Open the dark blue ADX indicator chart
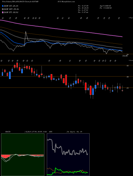This screenshot has width=133, height=176. click(68, 155)
